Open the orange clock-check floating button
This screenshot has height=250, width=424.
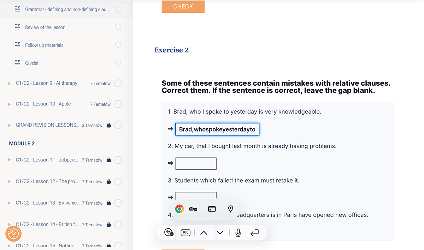click(x=13, y=233)
